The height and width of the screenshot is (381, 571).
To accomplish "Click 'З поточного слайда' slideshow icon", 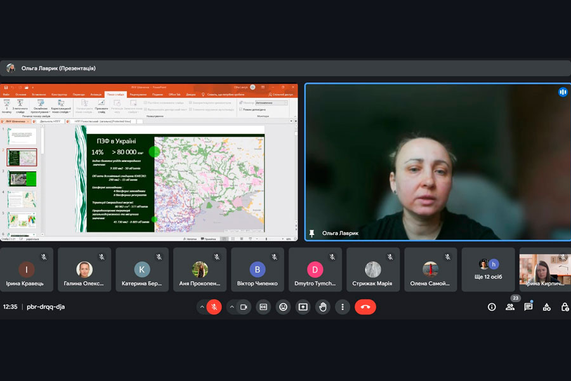I will click(20, 106).
